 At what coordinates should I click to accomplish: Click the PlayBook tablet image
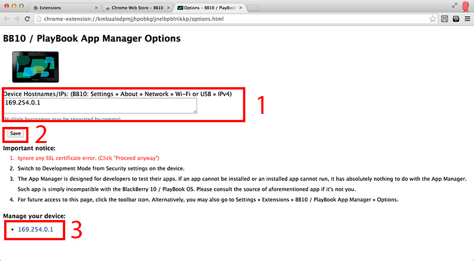coord(36,67)
